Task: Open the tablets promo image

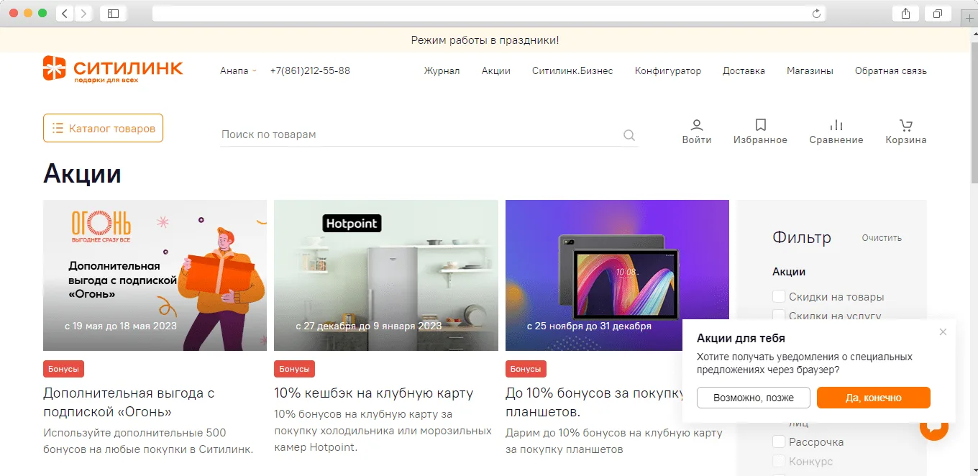Action: click(617, 275)
